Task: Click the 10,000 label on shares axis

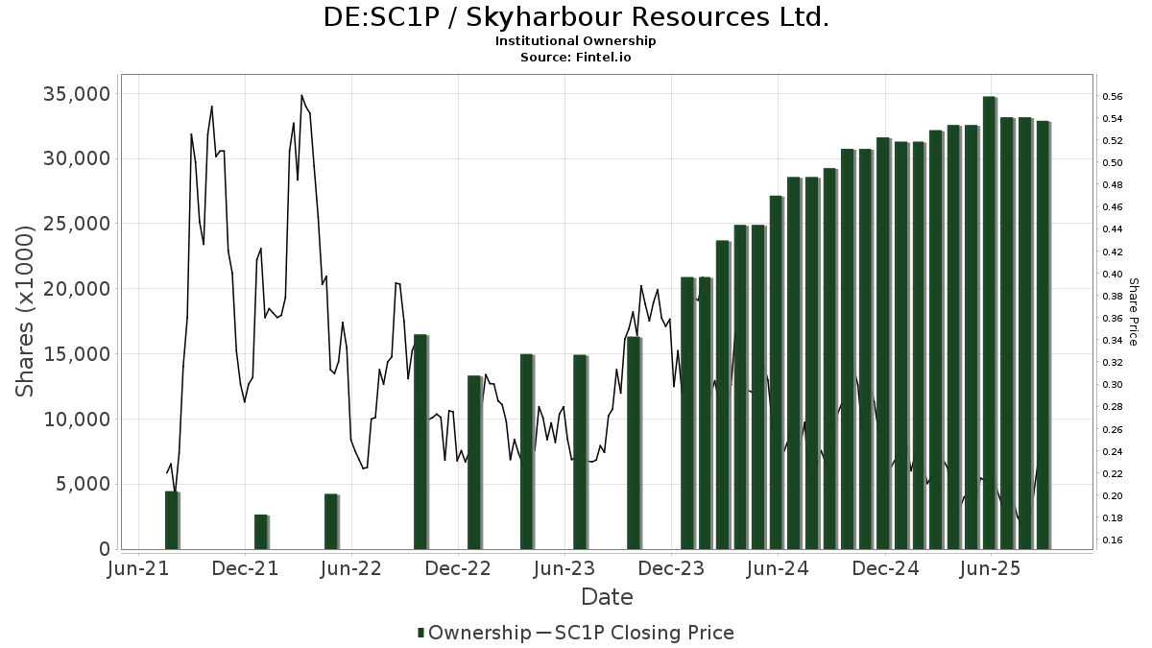Action: [x=75, y=420]
